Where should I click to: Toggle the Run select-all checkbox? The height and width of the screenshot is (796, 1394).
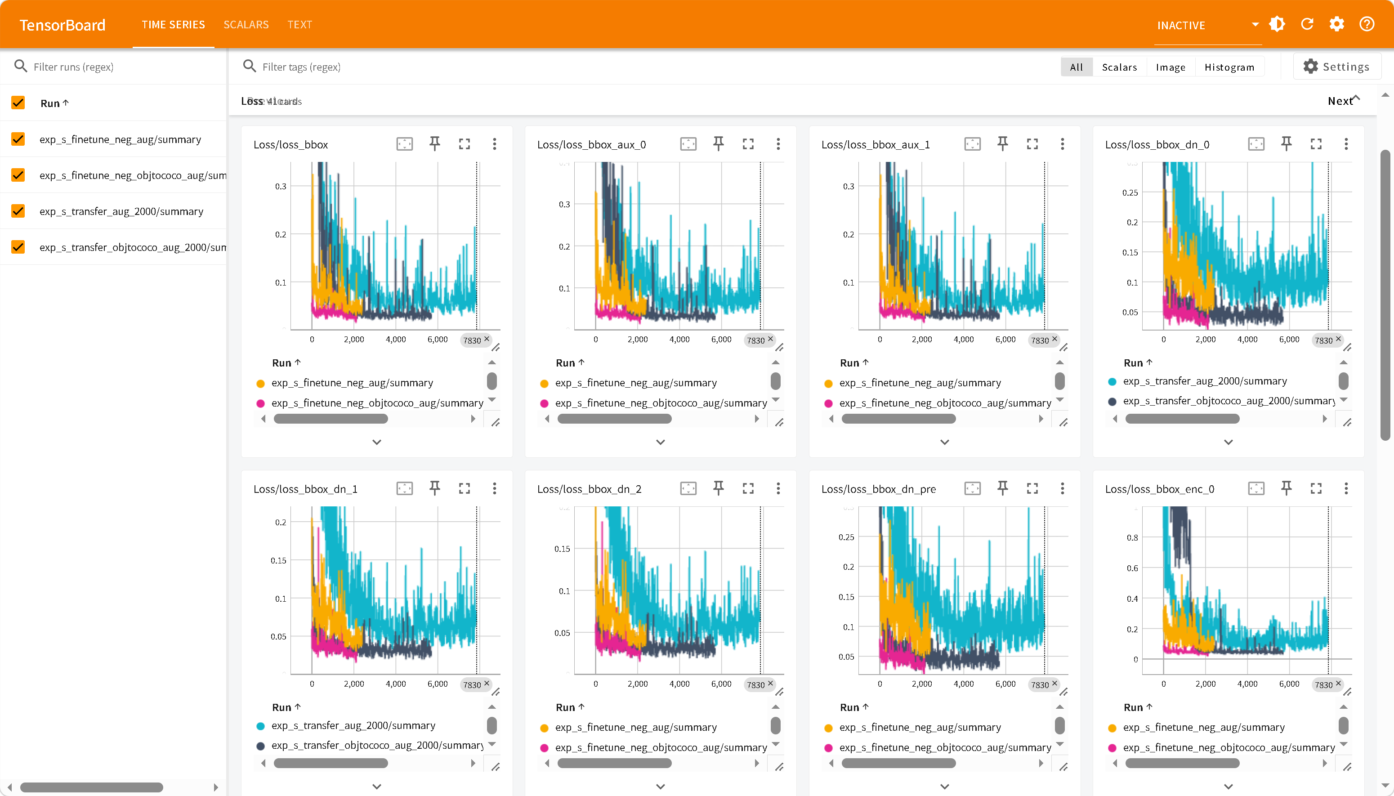click(x=18, y=103)
